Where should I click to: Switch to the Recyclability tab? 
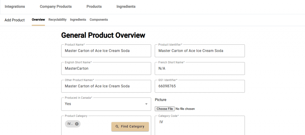pos(57,20)
